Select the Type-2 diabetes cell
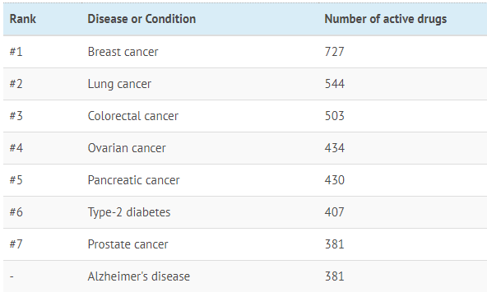487x297 pixels. (x=129, y=212)
